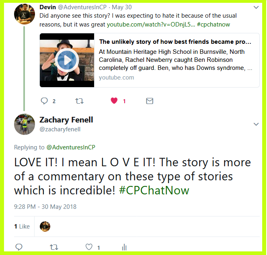267x255 pixels.
Task: Click the #cpchatnow hashtag in Devin's tweet
Action: point(214,24)
